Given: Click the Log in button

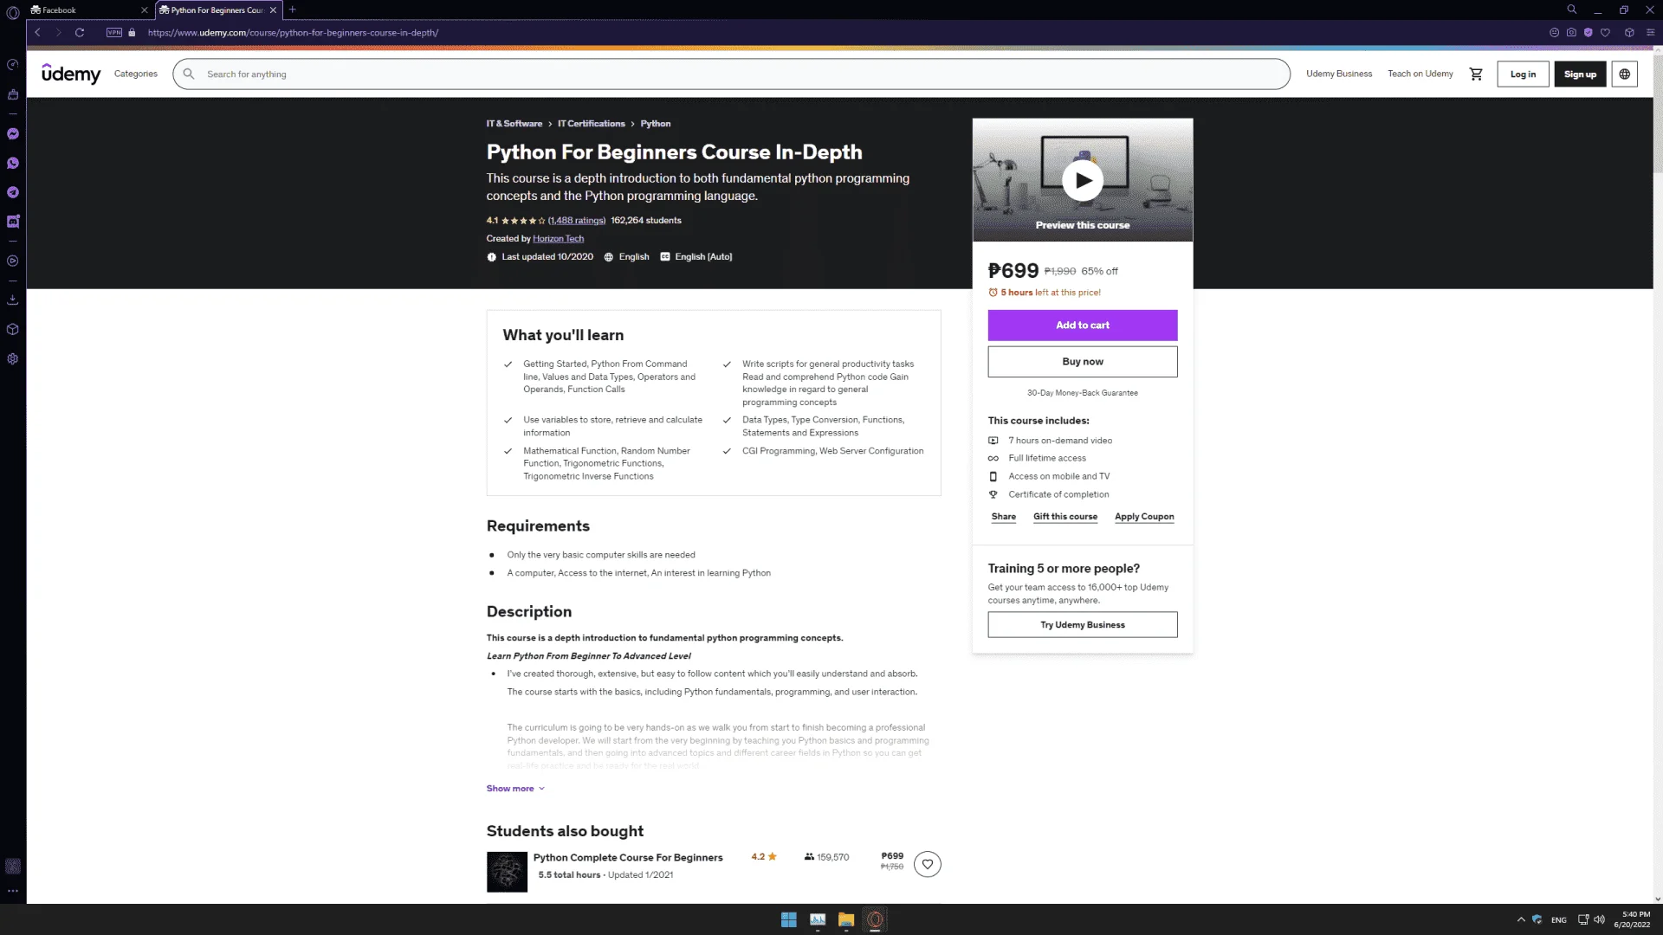Looking at the screenshot, I should click(1523, 74).
